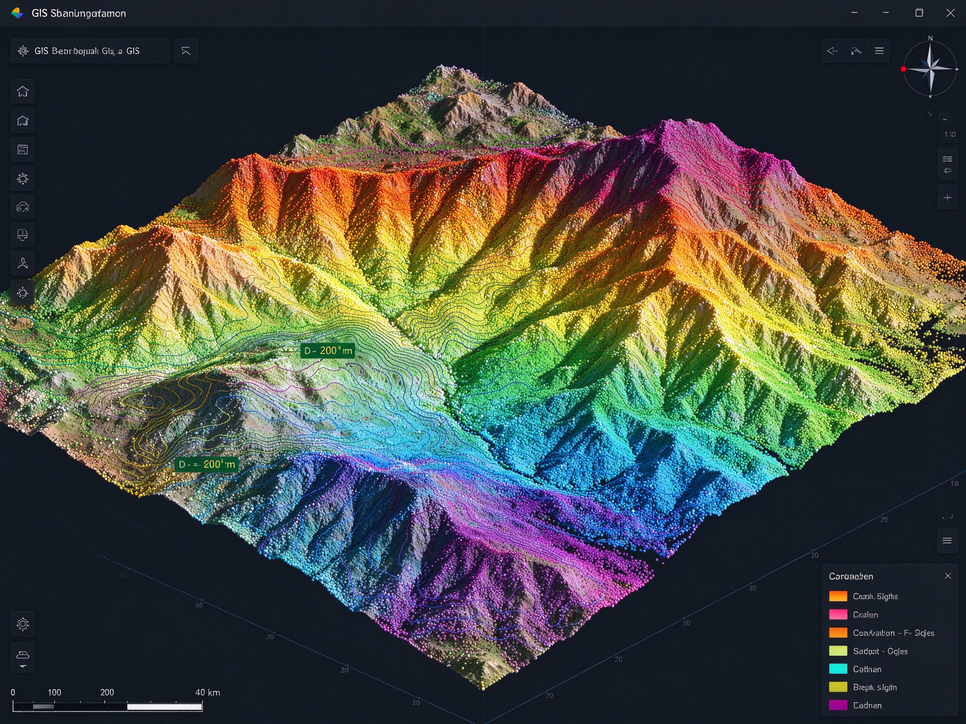Select the person figure icon in sidebar

23,263
